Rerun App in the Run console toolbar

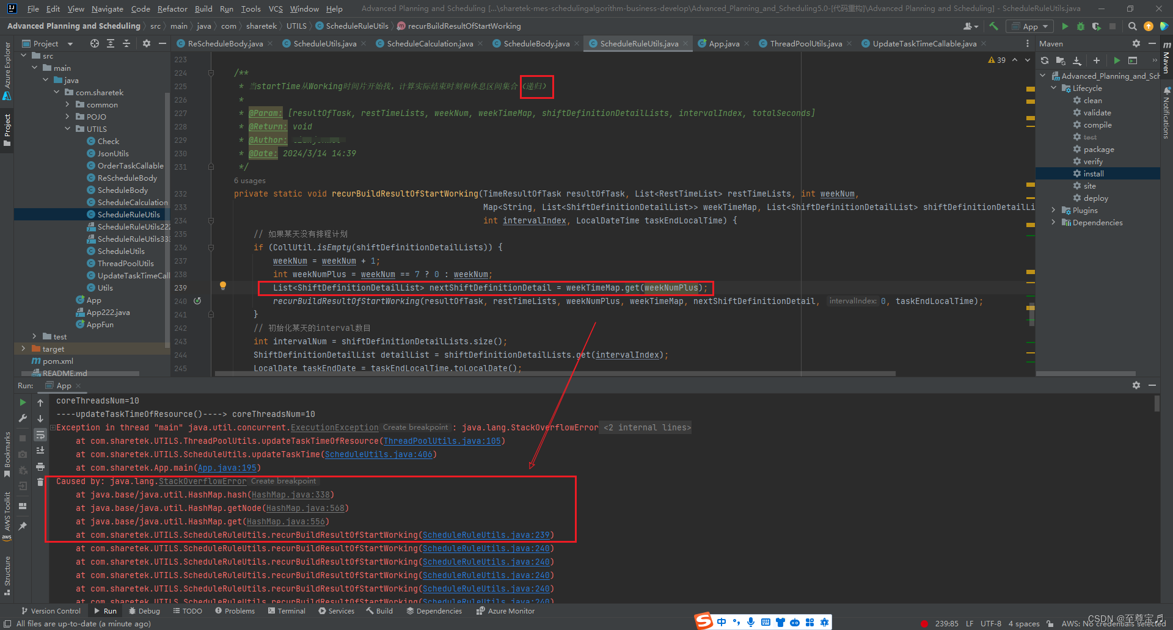point(23,402)
